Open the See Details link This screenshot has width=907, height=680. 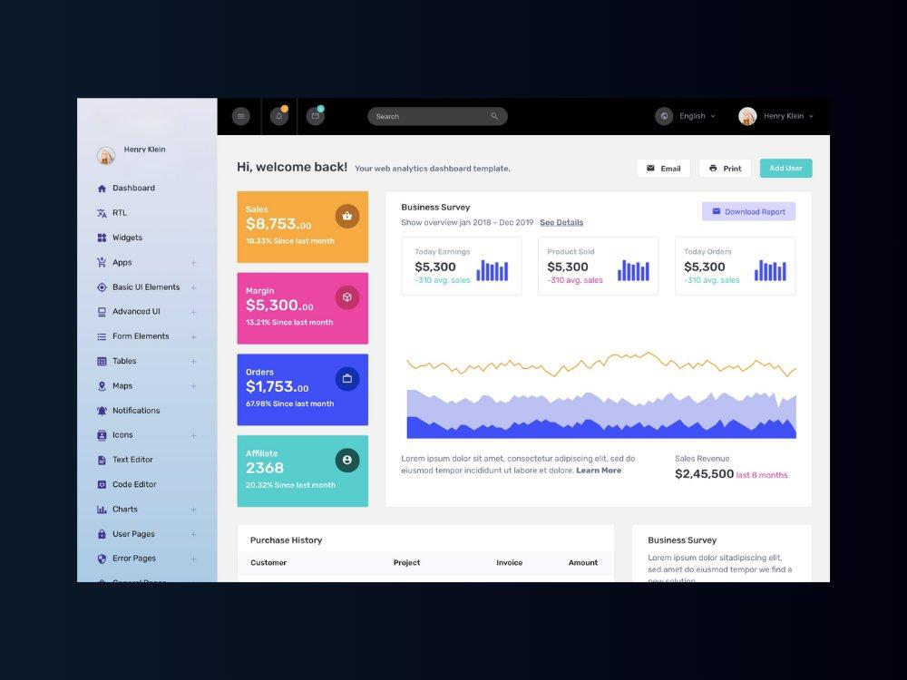tap(561, 223)
